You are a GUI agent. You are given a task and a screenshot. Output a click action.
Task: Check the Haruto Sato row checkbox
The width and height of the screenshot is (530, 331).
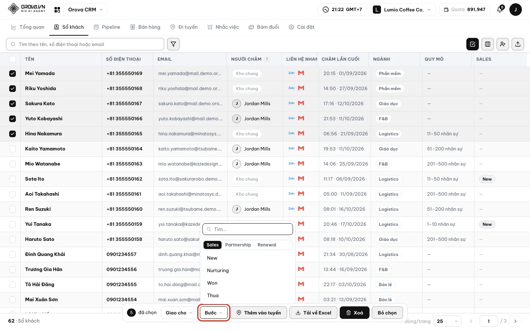(x=13, y=239)
